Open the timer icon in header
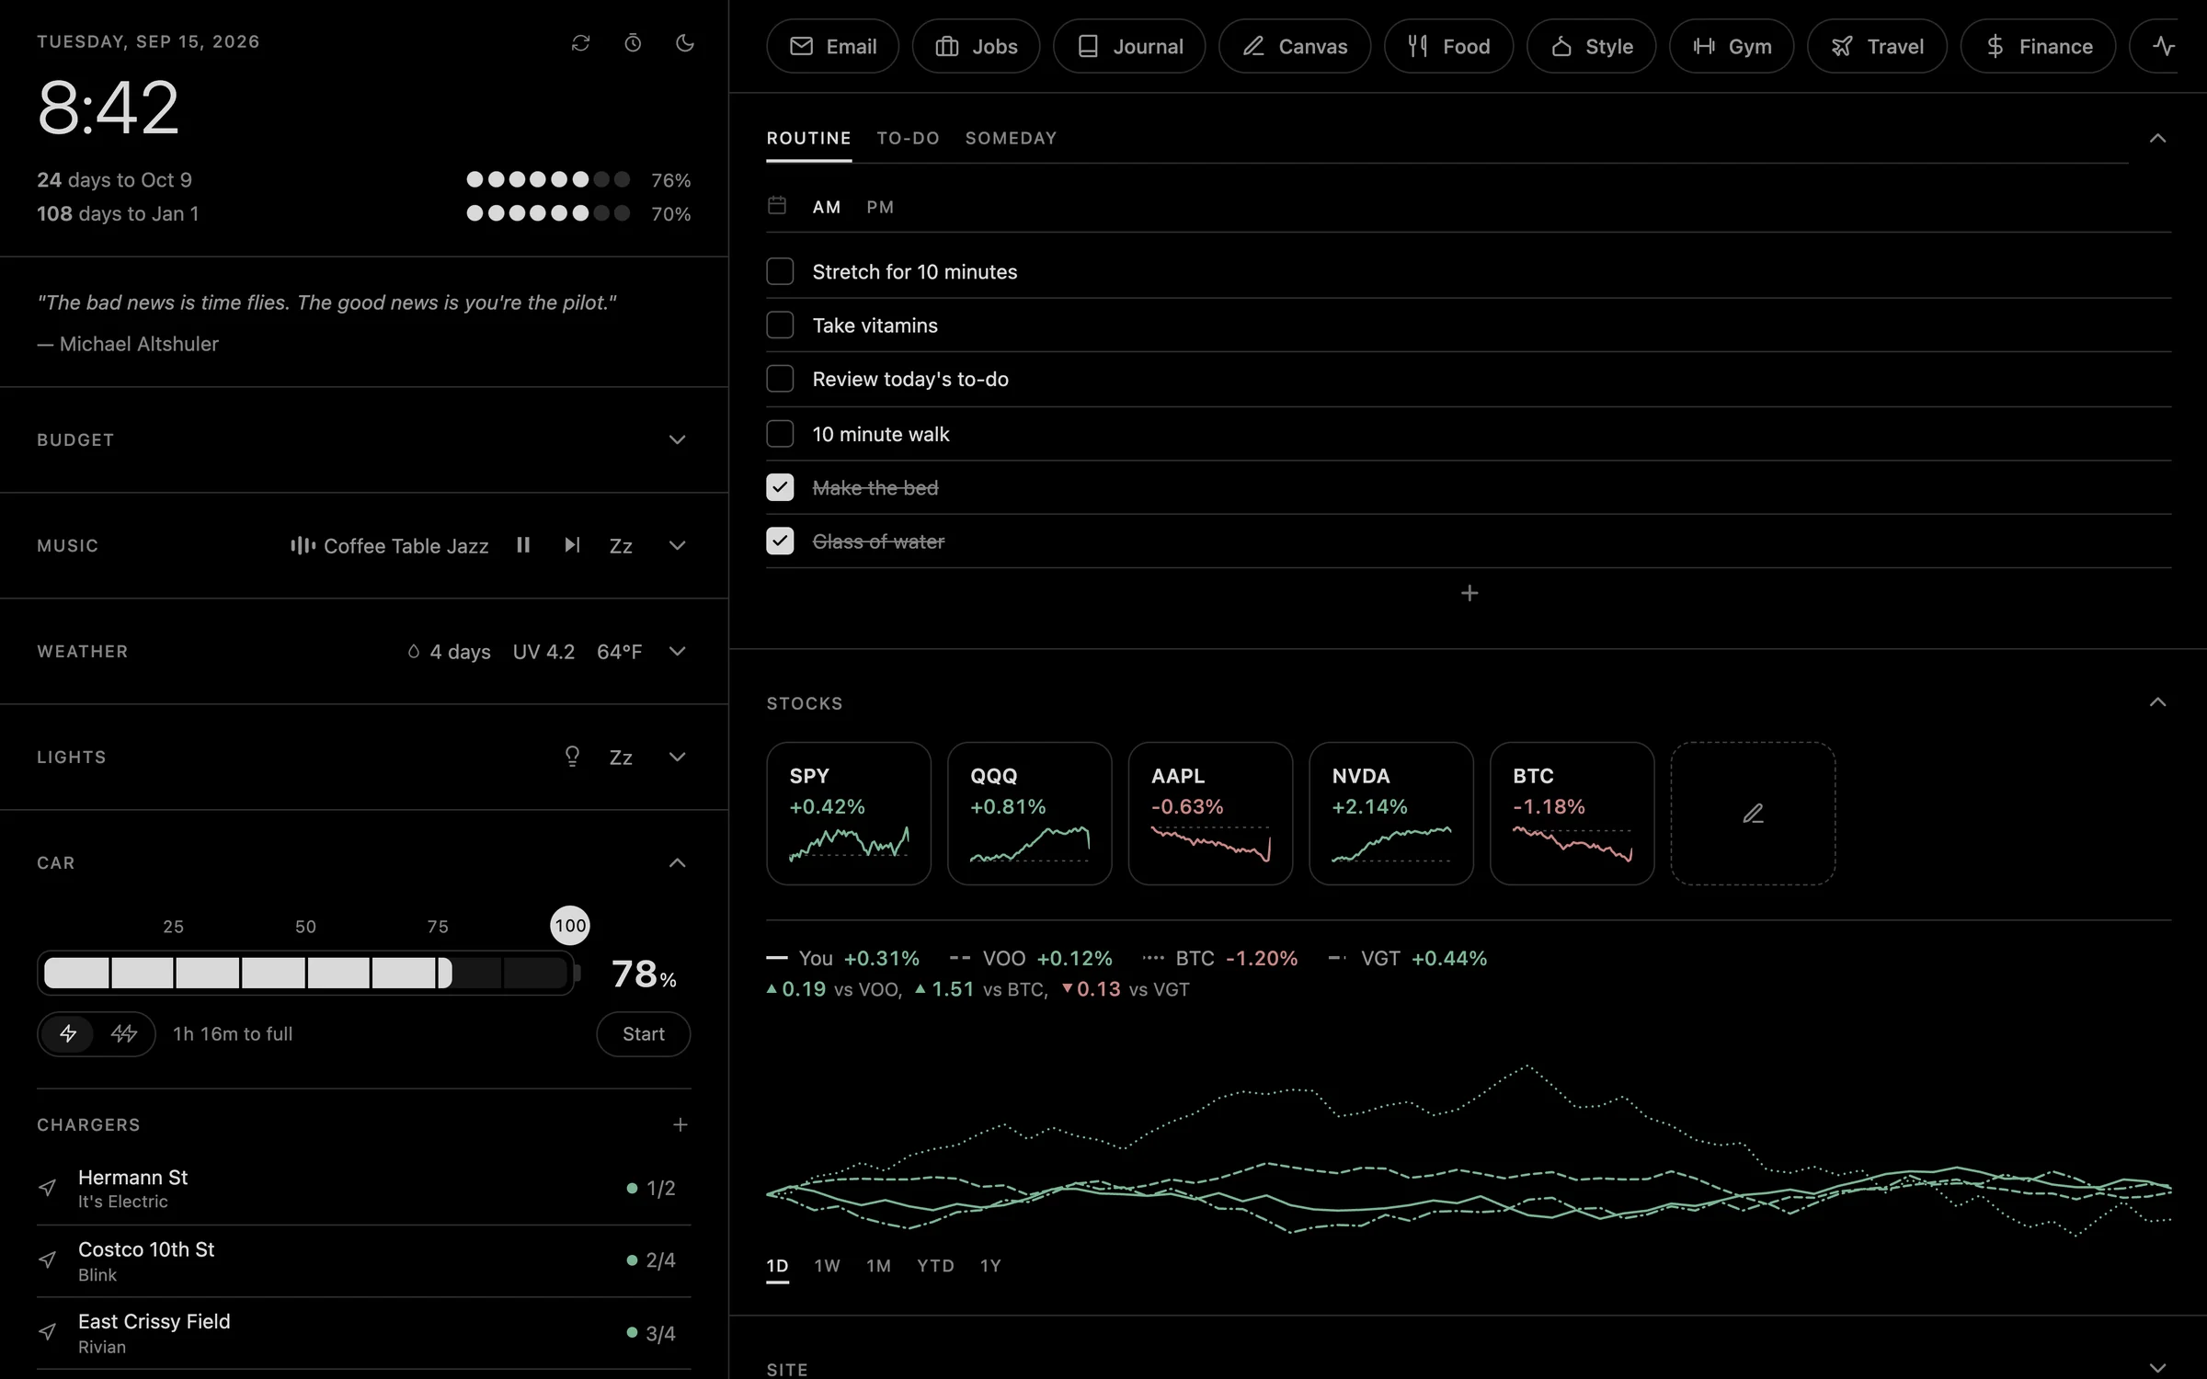This screenshot has width=2207, height=1379. click(x=633, y=43)
